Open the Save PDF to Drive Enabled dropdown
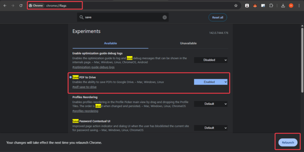This screenshot has height=152, width=304. (x=211, y=82)
